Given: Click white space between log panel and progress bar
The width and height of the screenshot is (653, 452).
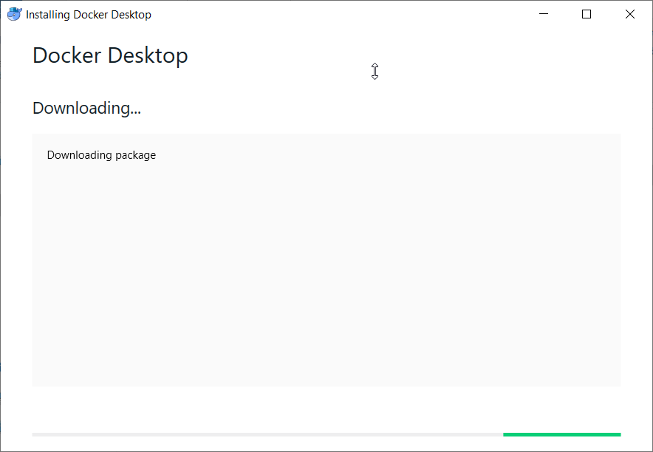Looking at the screenshot, I should click(x=326, y=410).
